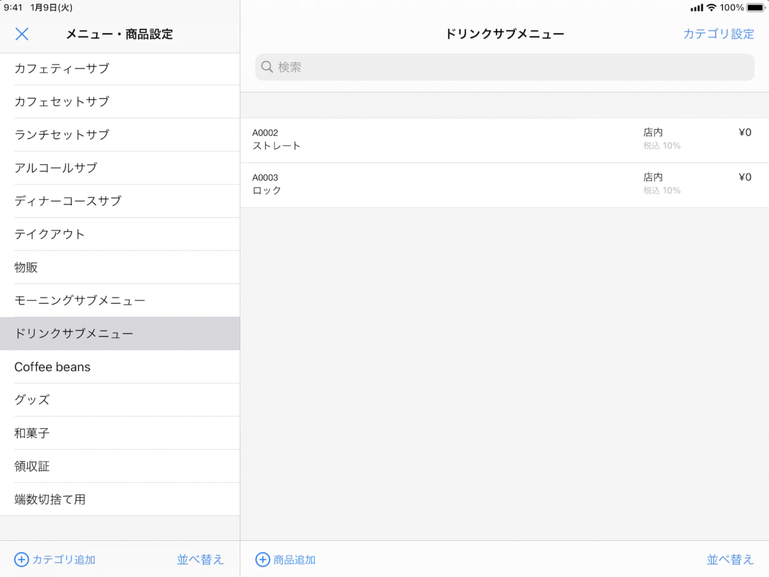
Task: Tap the plus icon for カテゴリ追加
Action: tap(21, 559)
